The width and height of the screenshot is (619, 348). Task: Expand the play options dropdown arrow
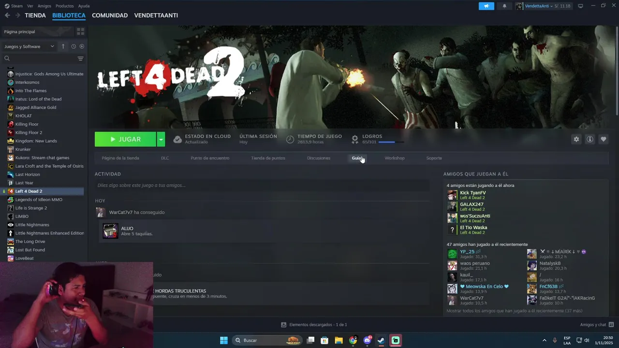click(161, 139)
